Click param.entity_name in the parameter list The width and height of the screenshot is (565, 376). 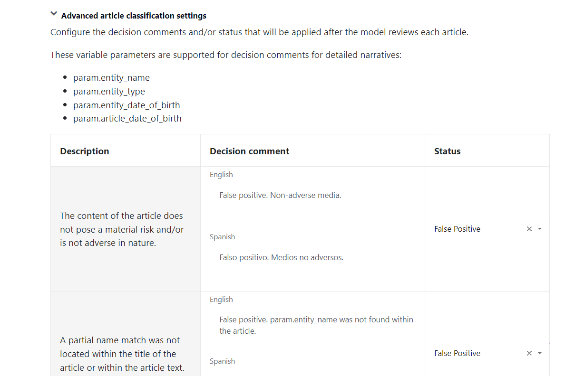111,78
